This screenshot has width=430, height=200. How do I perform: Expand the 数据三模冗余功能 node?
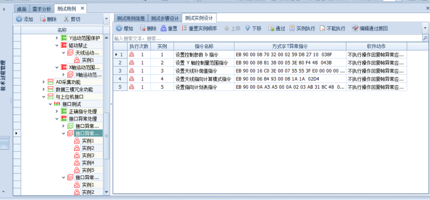coord(43,89)
